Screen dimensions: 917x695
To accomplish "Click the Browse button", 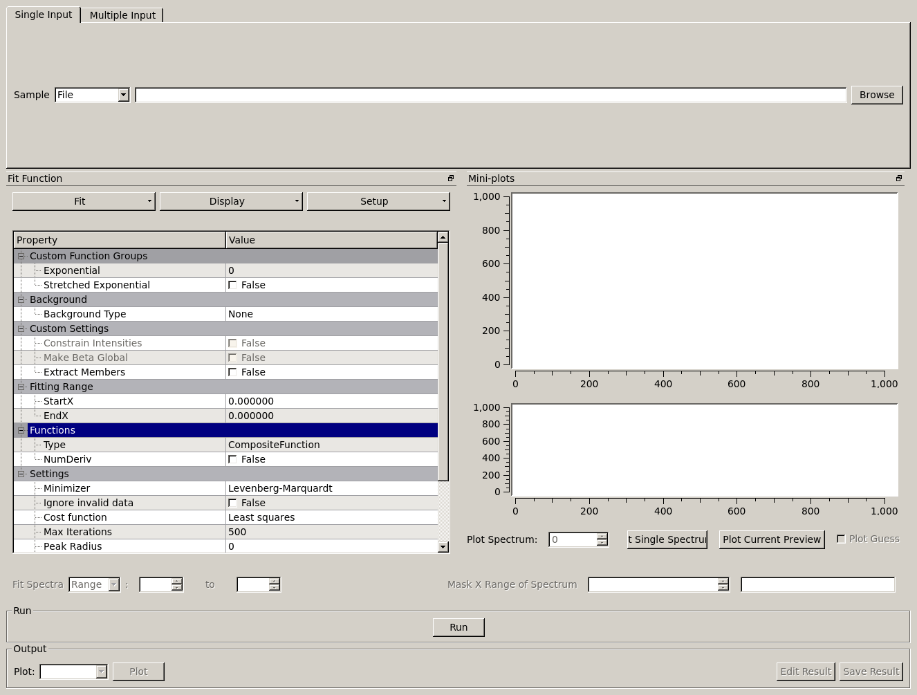I will pos(876,95).
